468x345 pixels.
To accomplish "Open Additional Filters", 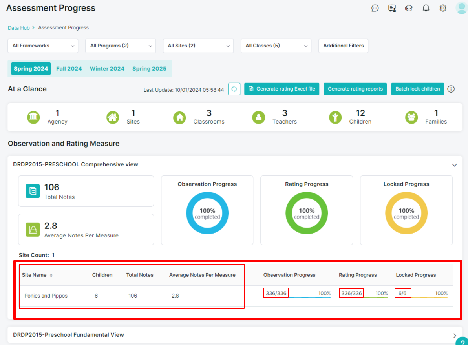I will [343, 46].
